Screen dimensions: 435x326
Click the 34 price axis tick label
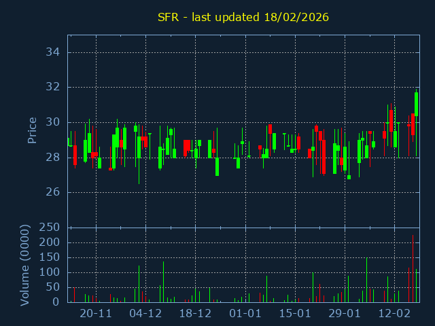(x=54, y=52)
